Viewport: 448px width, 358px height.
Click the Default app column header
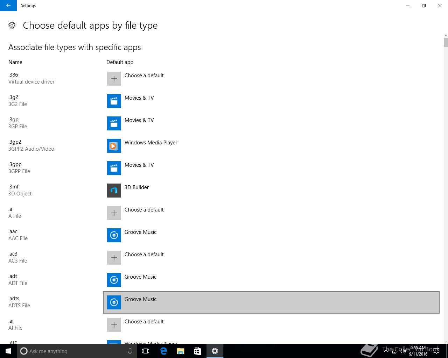[x=120, y=62]
